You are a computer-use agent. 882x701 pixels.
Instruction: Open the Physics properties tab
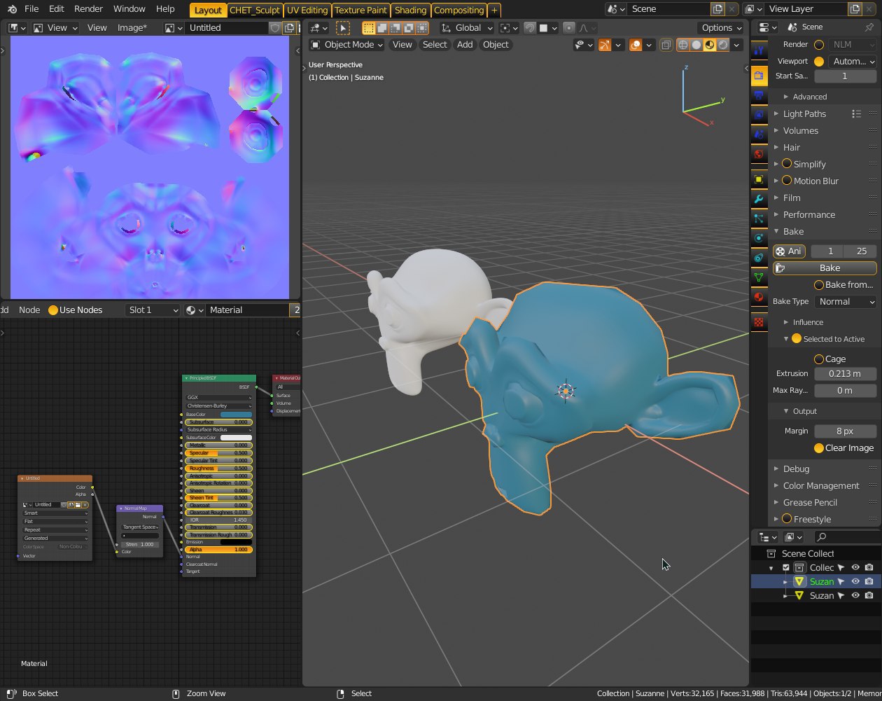[x=759, y=238]
